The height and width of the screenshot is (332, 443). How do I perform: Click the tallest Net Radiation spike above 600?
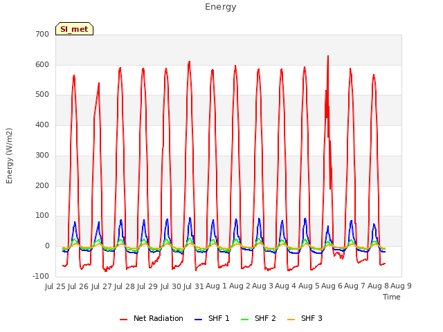pyautogui.click(x=328, y=57)
